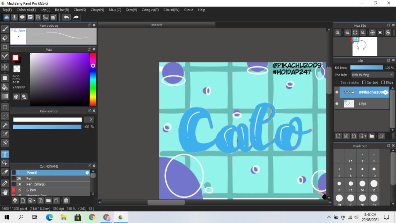Select the Pen brush in list

tap(51, 178)
